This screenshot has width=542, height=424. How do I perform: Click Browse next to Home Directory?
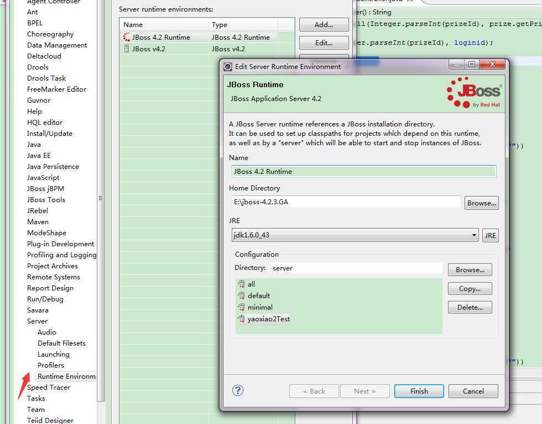pyautogui.click(x=481, y=203)
